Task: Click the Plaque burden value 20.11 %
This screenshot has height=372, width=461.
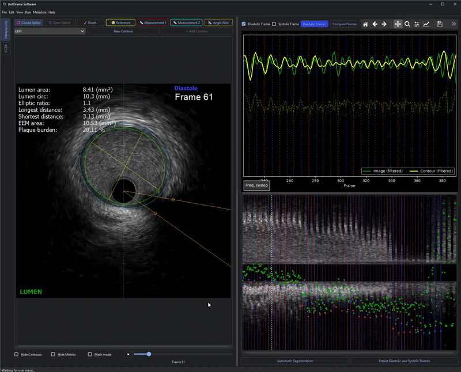Action: click(94, 130)
